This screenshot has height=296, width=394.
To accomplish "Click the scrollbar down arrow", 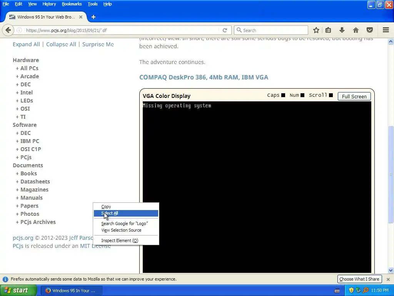I will [391, 271].
